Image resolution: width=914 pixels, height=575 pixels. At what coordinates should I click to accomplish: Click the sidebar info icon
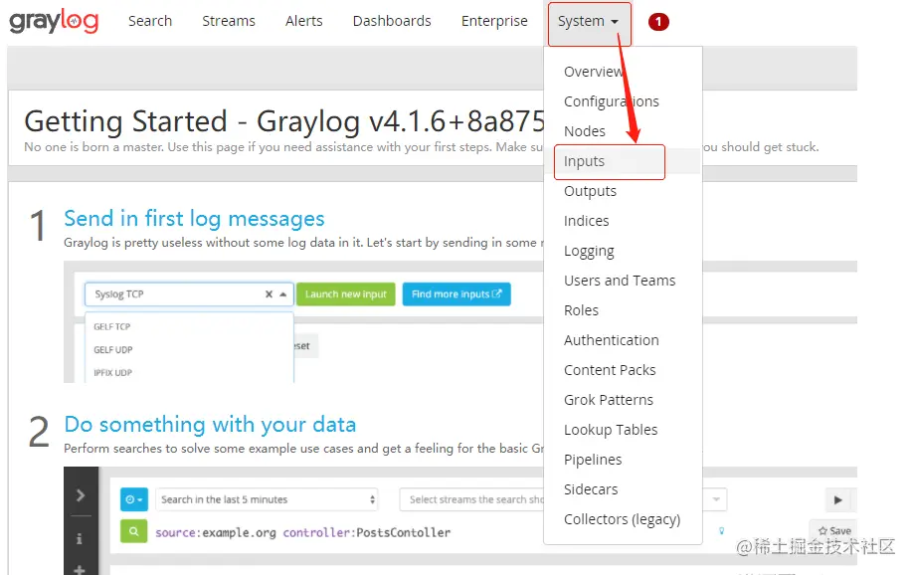click(80, 539)
